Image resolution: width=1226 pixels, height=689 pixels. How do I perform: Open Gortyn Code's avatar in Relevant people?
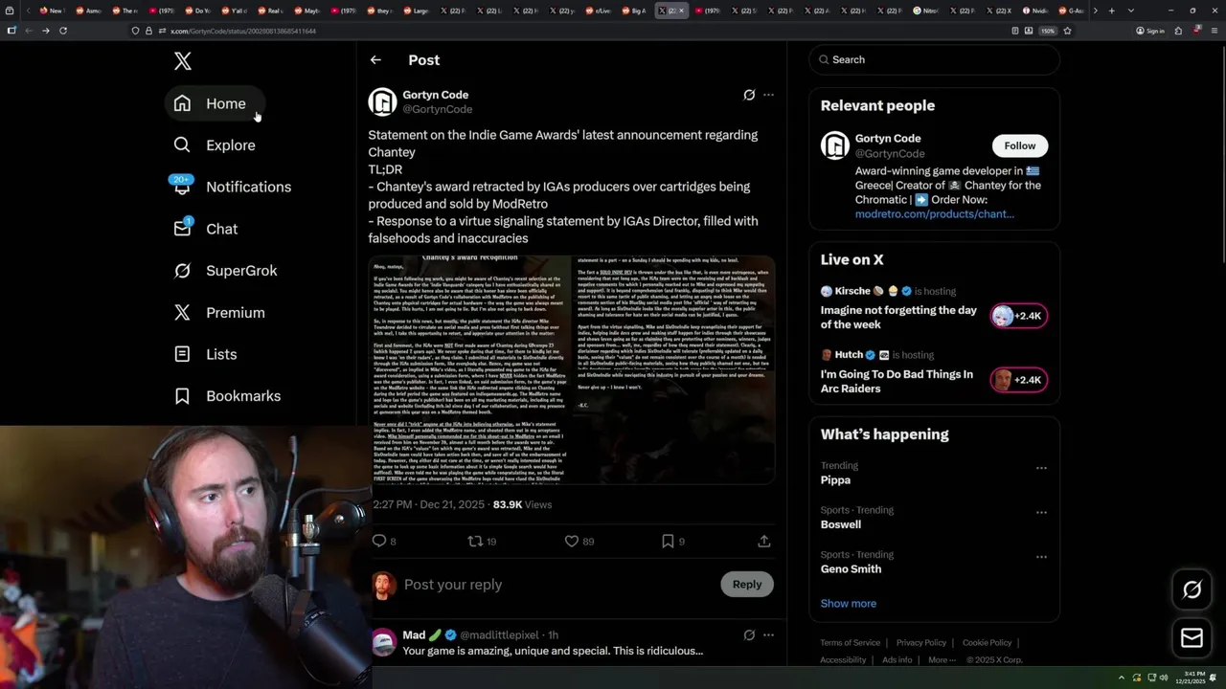coord(835,145)
